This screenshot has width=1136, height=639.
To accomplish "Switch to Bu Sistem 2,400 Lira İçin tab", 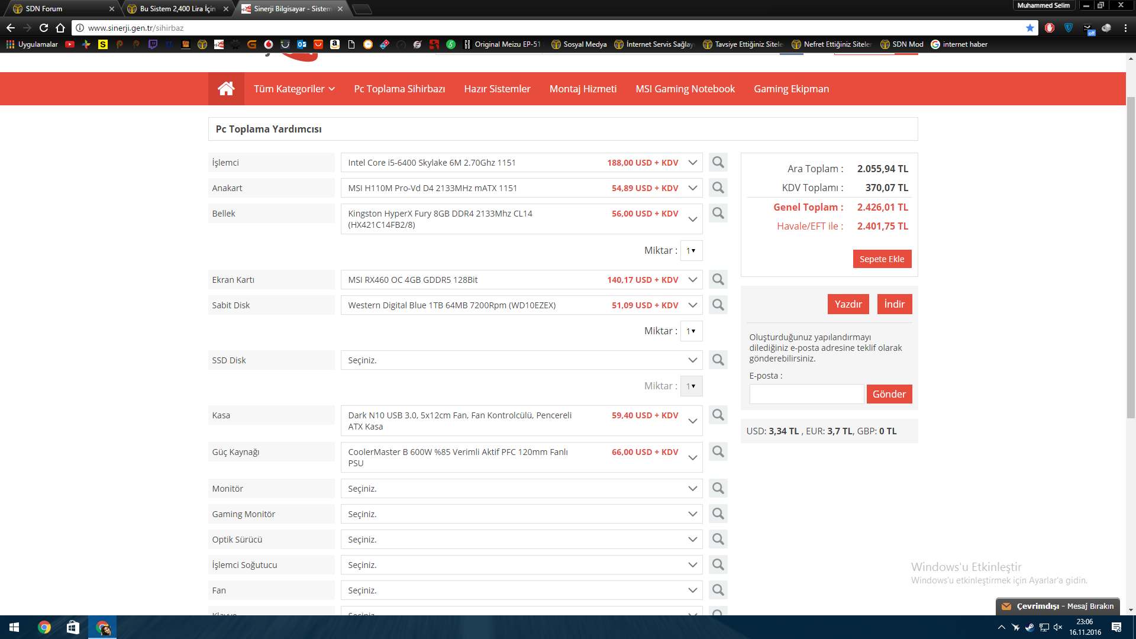I will [x=177, y=9].
